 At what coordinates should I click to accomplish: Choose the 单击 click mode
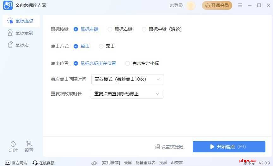pyautogui.click(x=76, y=46)
